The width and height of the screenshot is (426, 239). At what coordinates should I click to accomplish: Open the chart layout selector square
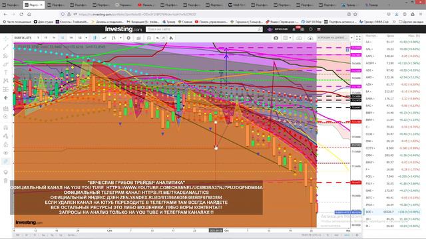(x=286, y=38)
